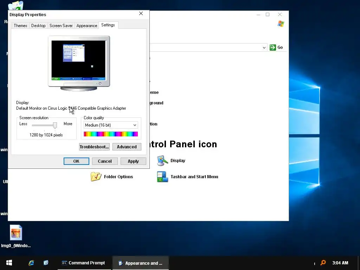
Task: Click the color quality spectrum bar
Action: point(111,134)
